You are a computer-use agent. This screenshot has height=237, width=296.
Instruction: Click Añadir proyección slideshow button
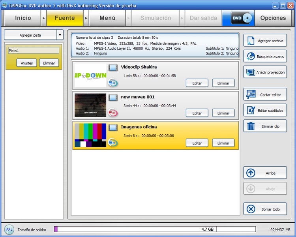coord(265,72)
